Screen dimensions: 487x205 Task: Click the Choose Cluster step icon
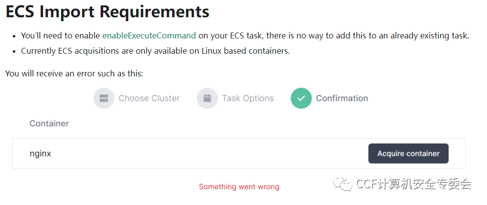[x=104, y=98]
